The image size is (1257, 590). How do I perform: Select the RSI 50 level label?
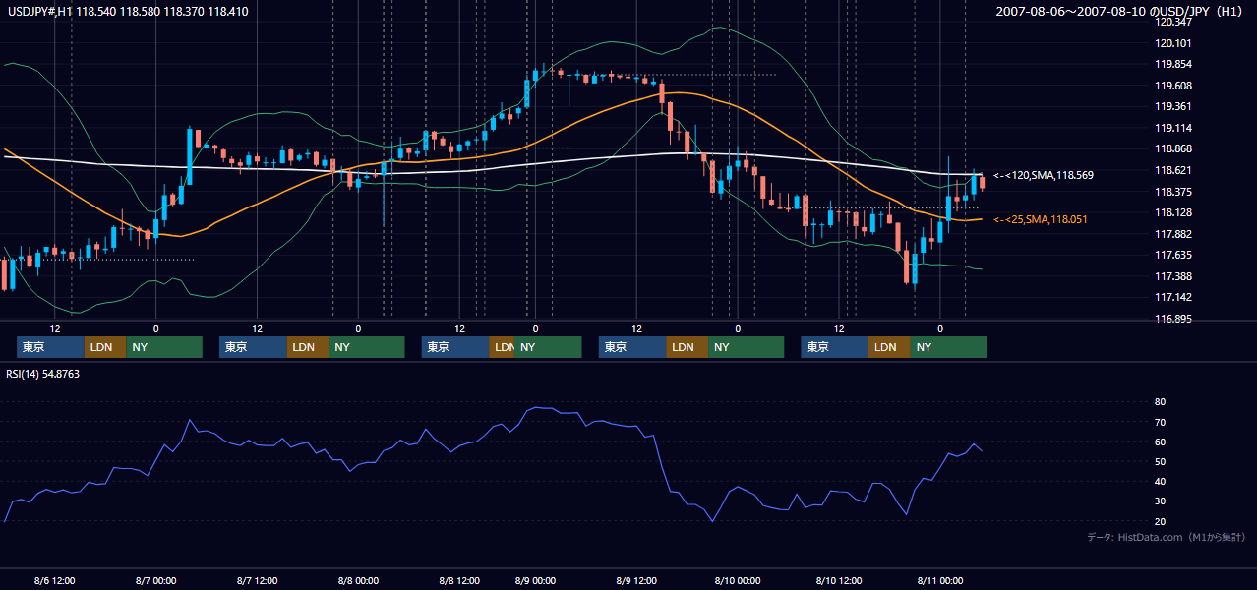pos(1160,461)
